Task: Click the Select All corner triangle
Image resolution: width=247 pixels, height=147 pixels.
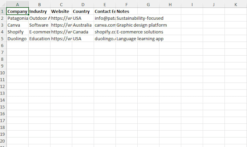Action: 3,4
